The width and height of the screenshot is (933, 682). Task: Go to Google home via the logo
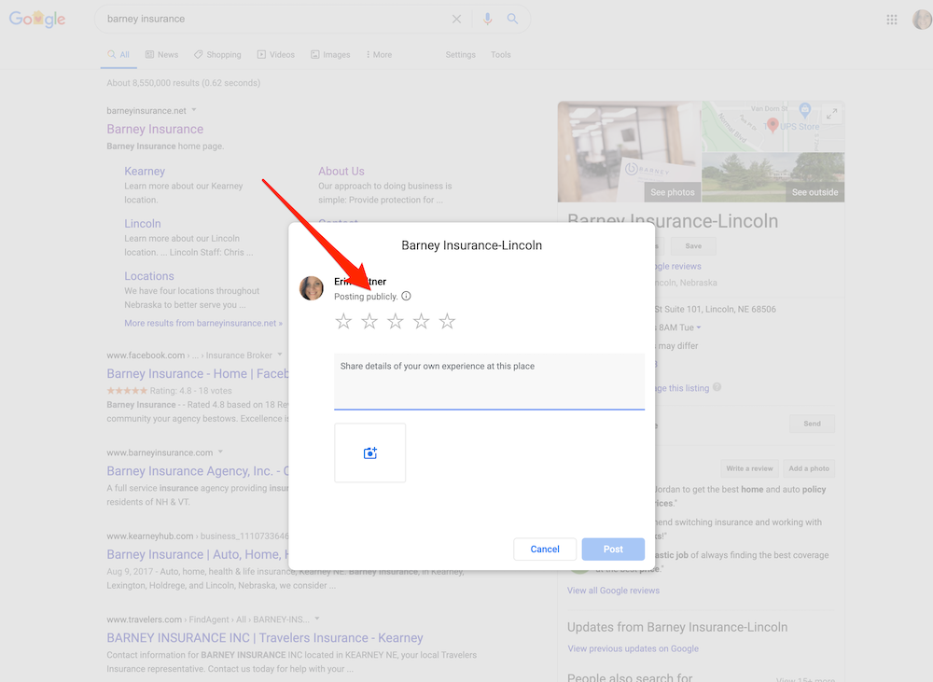(x=37, y=19)
